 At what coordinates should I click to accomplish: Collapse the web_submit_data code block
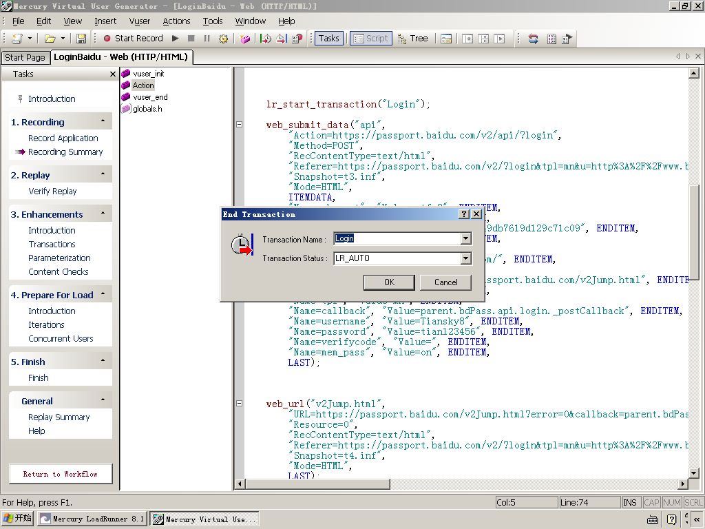coord(239,125)
